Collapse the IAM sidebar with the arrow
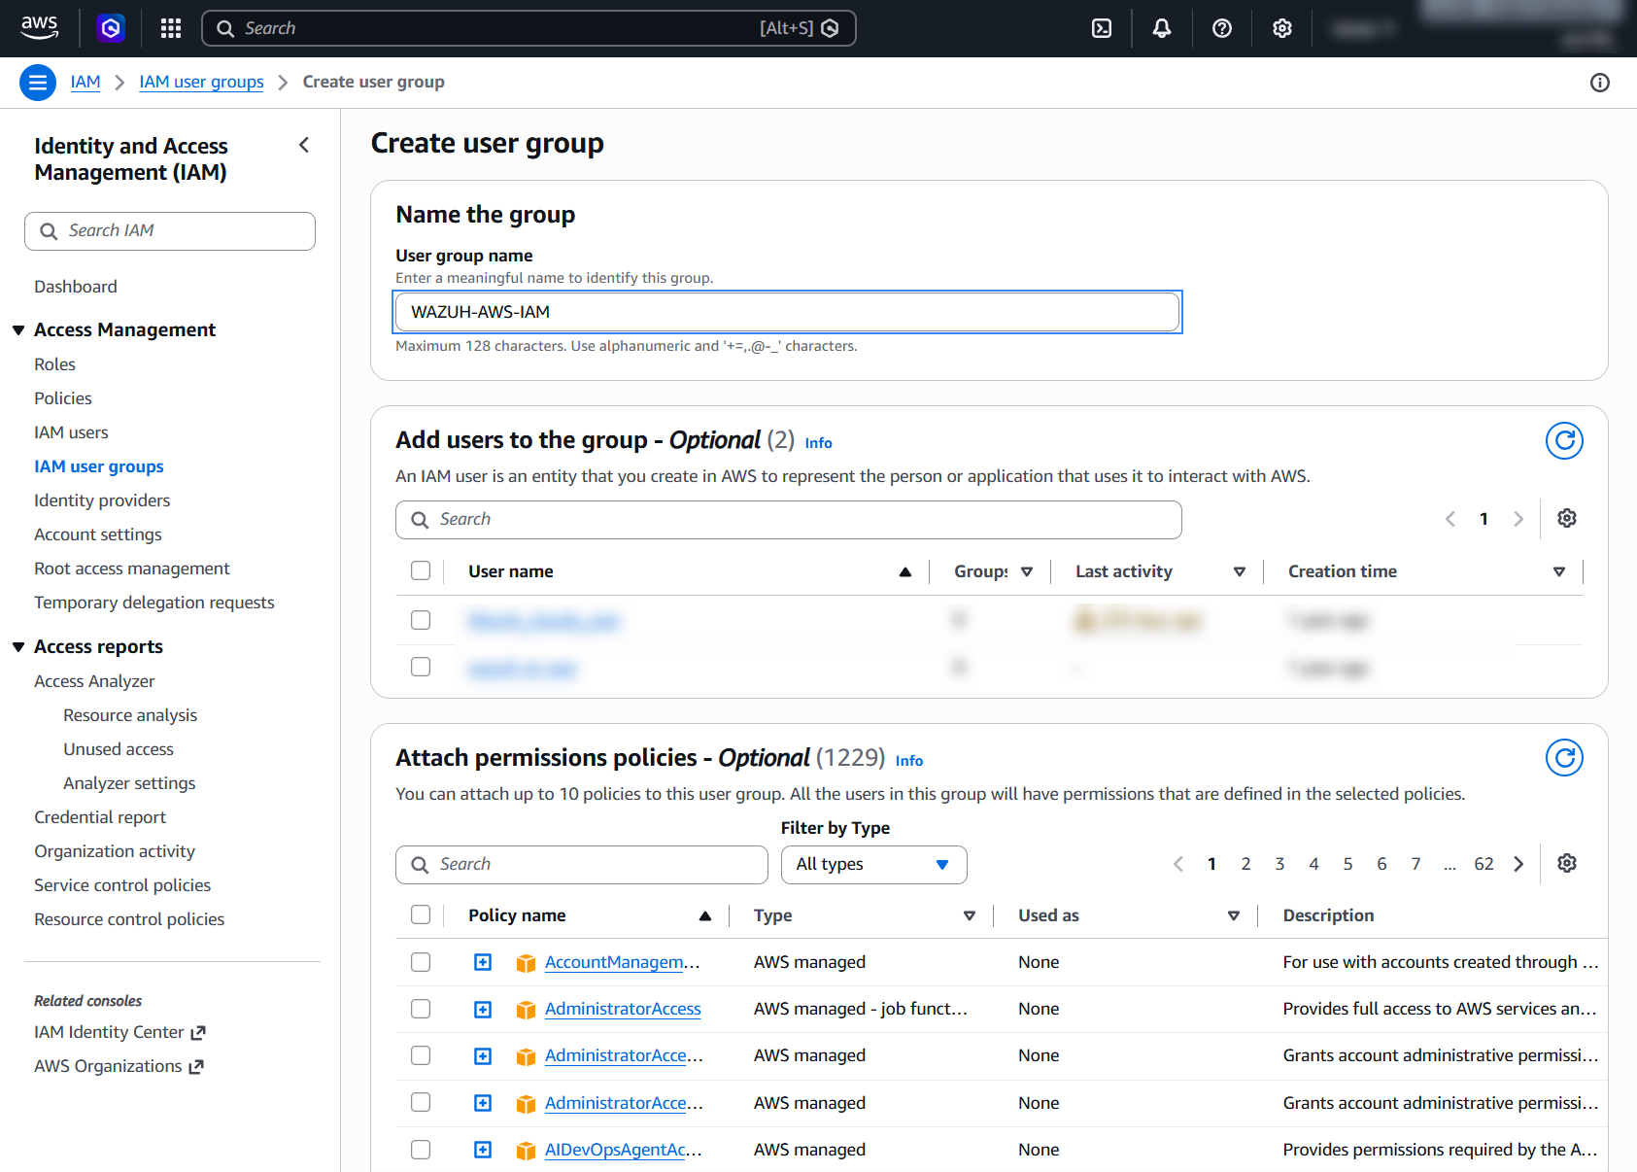 (304, 145)
